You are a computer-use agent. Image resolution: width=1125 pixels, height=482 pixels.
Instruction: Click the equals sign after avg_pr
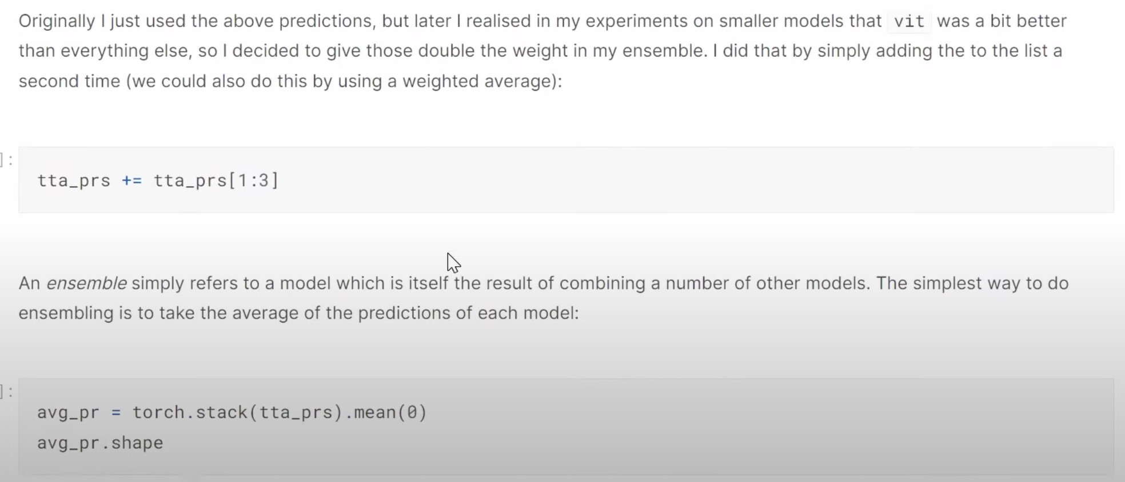[116, 412]
